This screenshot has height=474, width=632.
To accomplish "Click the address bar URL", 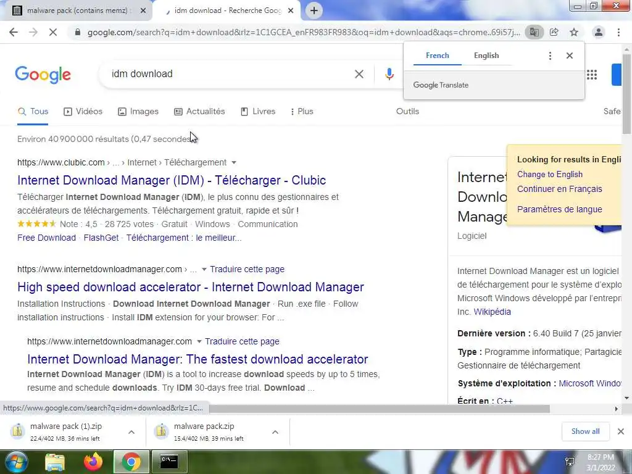I will (x=304, y=33).
